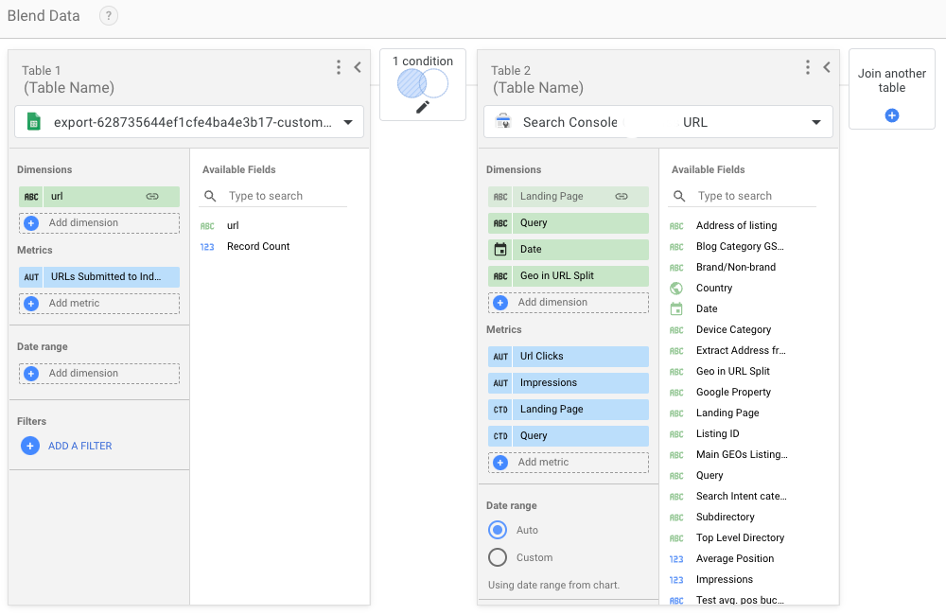Click URLs Submitted to Ind... metric
Screen dimensions: 946x615
[x=99, y=277]
